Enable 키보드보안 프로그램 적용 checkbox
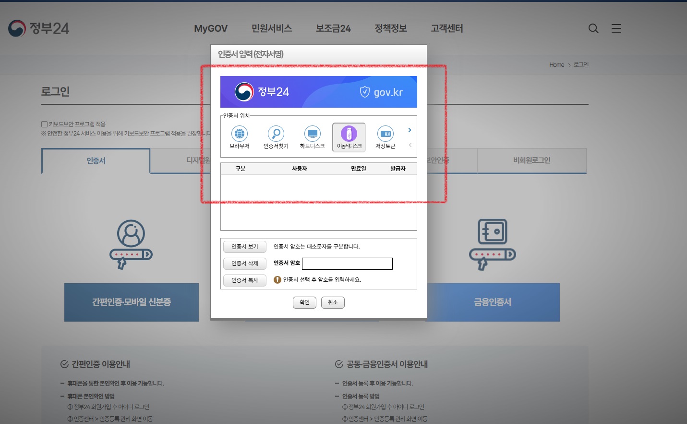 (44, 124)
